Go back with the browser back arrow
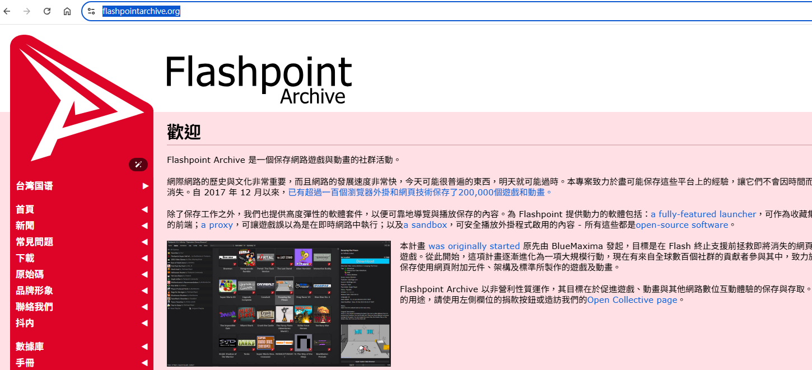Screen dimensions: 812x370 [x=7, y=11]
